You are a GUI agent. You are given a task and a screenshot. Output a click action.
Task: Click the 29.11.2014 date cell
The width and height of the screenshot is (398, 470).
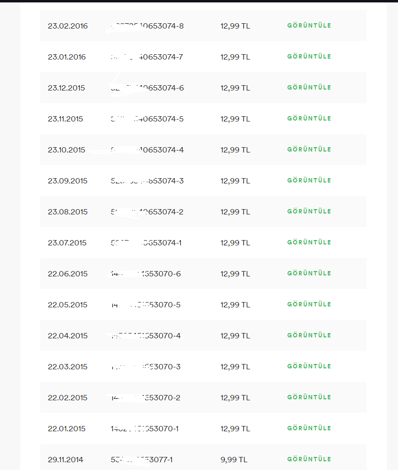[66, 460]
